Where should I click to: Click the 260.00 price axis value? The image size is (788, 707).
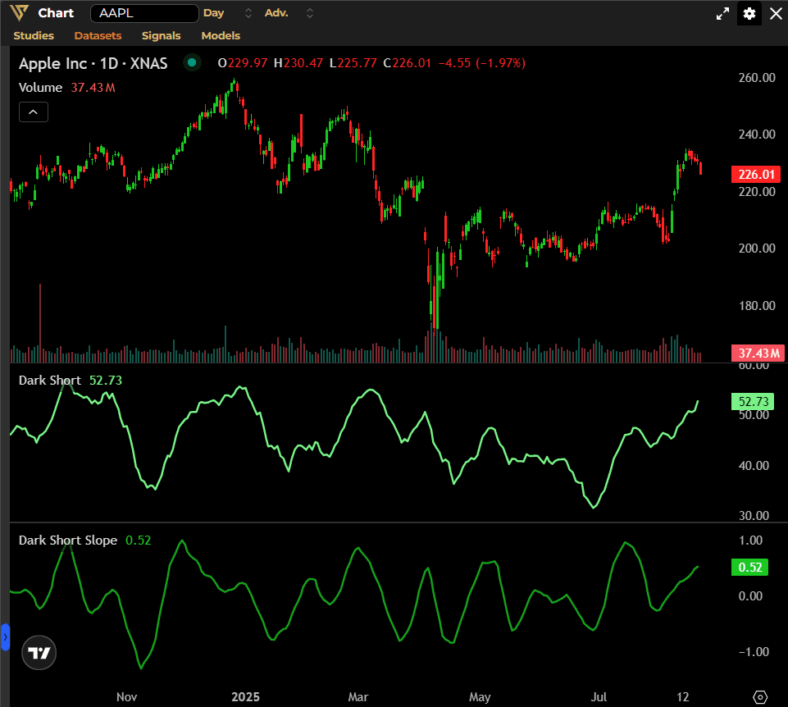[757, 78]
